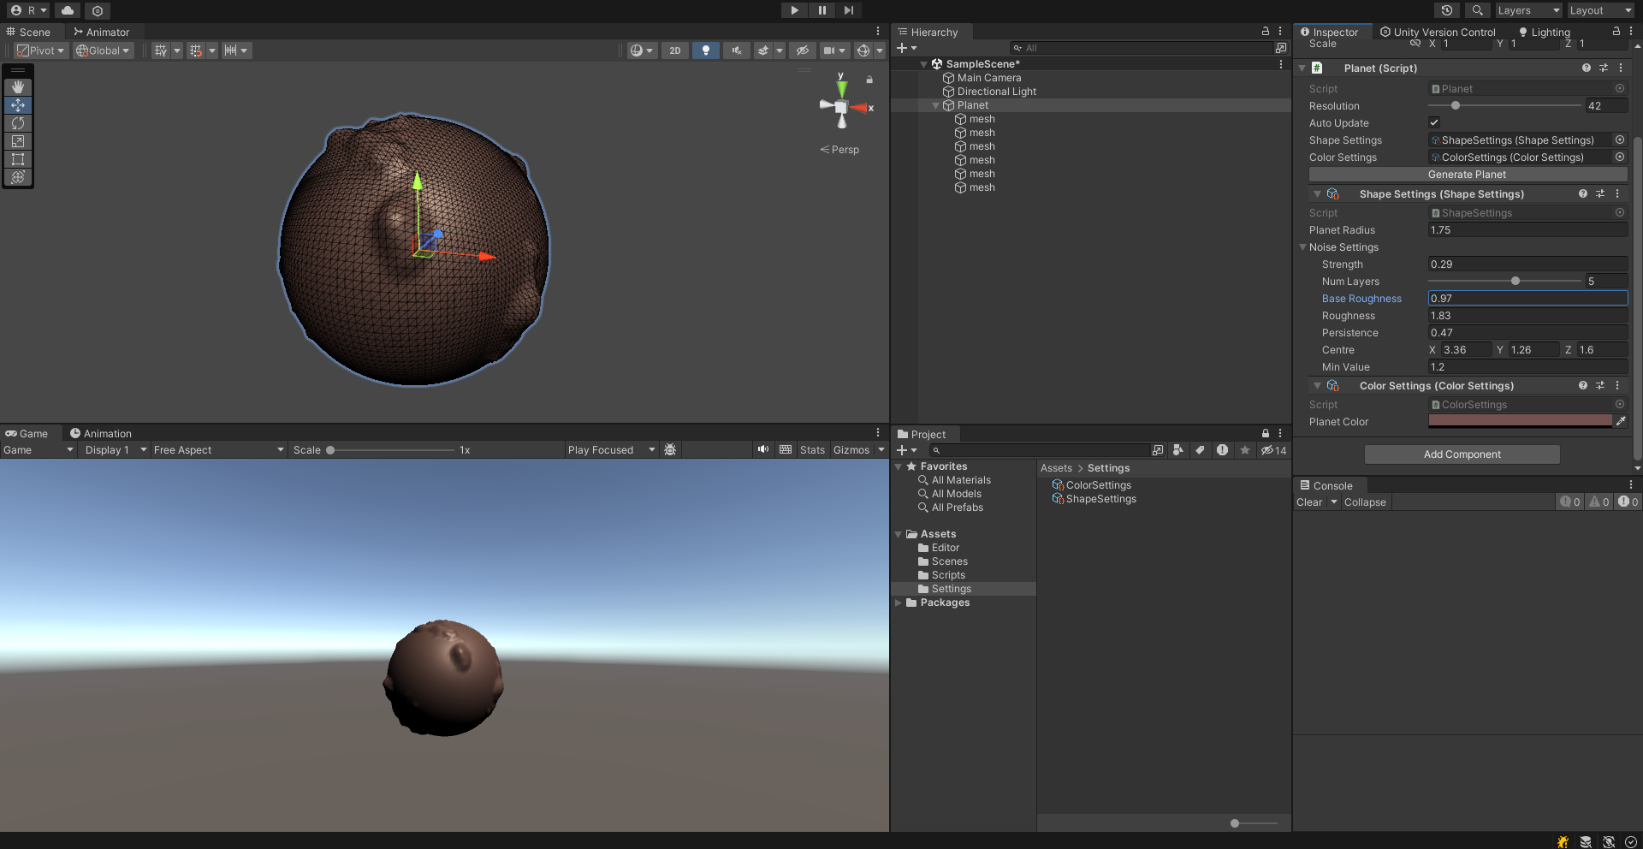The height and width of the screenshot is (849, 1643).
Task: Select the ColorSettings asset
Action: (1091, 485)
